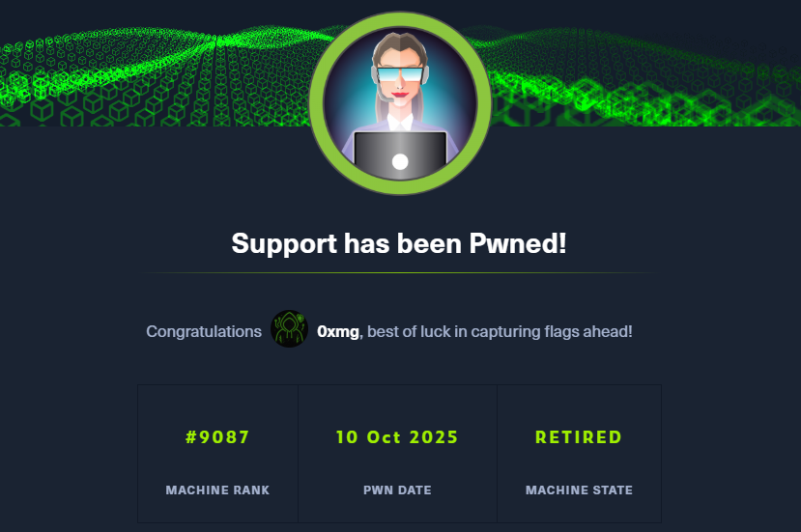Click the 0xmg user avatar icon
This screenshot has width=801, height=532.
pos(289,329)
